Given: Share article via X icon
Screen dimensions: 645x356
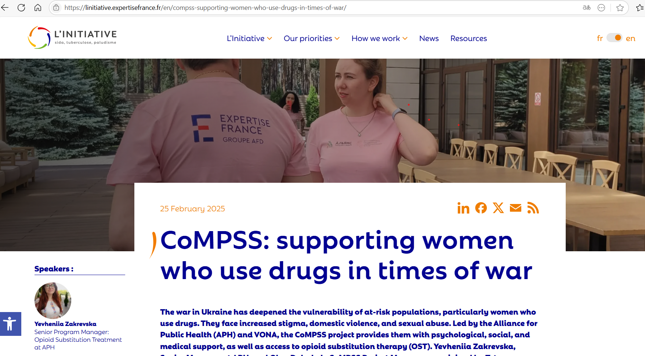Looking at the screenshot, I should (x=498, y=208).
